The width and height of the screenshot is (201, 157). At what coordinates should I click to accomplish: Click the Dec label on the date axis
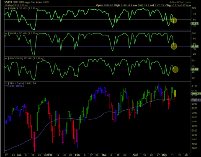pyautogui.click(x=19, y=155)
